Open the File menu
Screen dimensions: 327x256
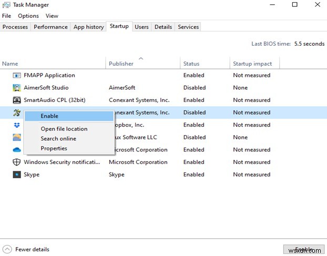pos(6,16)
